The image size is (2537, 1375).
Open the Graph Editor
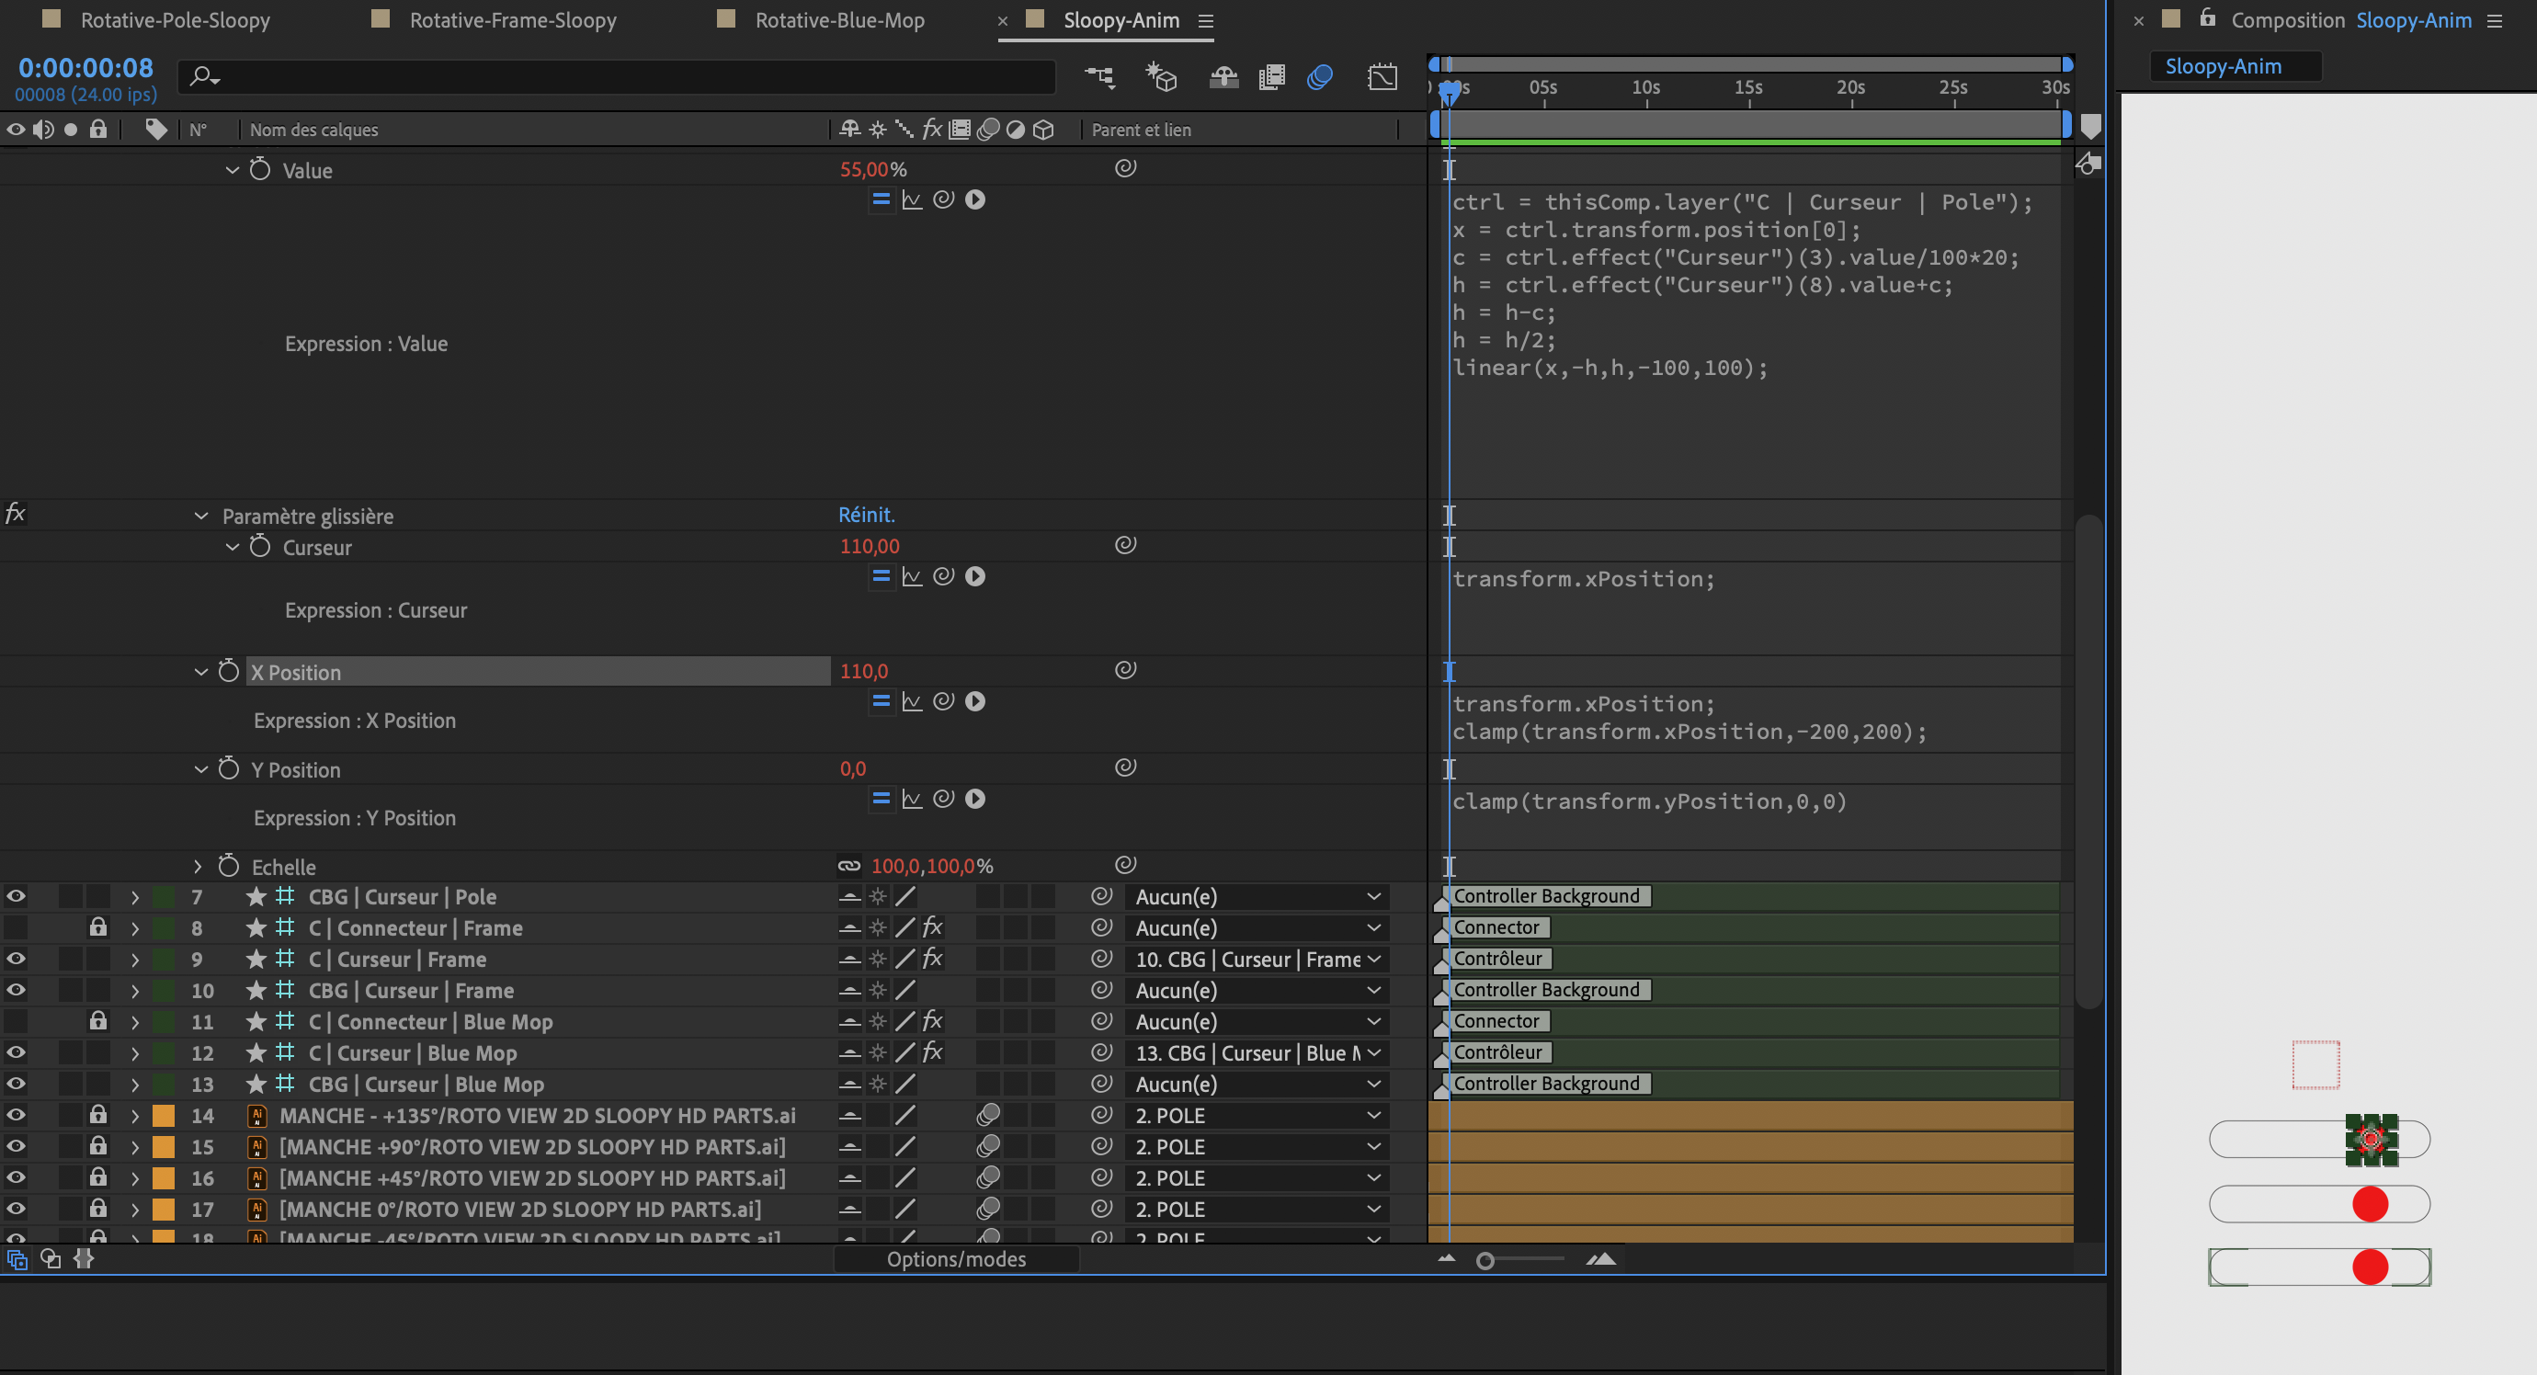(1382, 77)
